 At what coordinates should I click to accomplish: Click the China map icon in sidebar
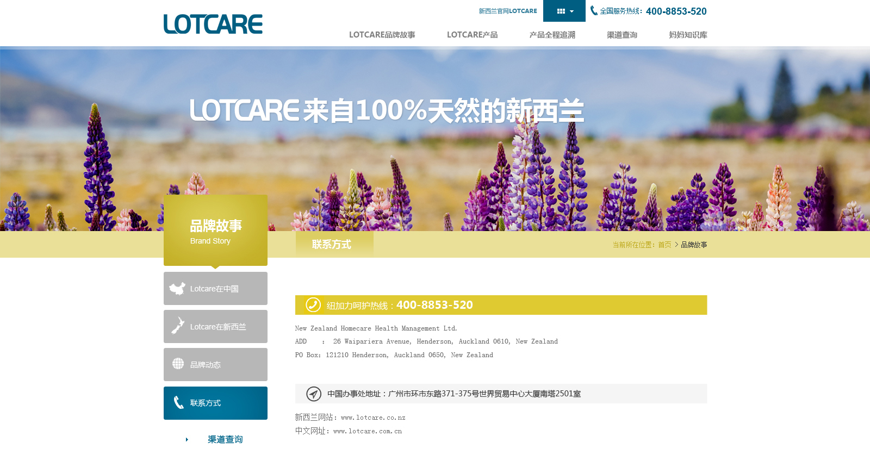[177, 289]
